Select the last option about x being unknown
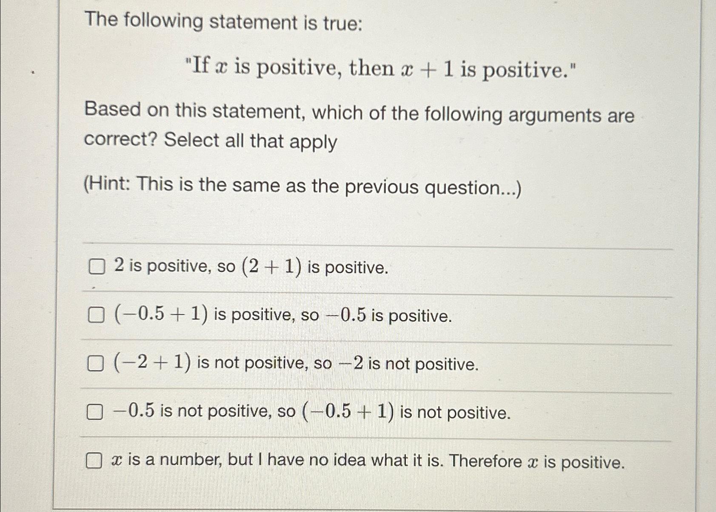Screen dimensions: 716x512 click(x=94, y=460)
